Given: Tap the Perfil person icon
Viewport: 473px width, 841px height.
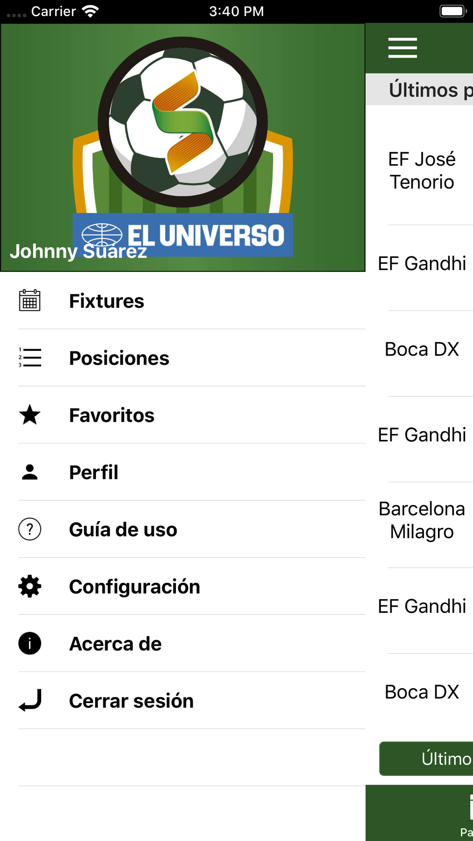Looking at the screenshot, I should [x=30, y=472].
